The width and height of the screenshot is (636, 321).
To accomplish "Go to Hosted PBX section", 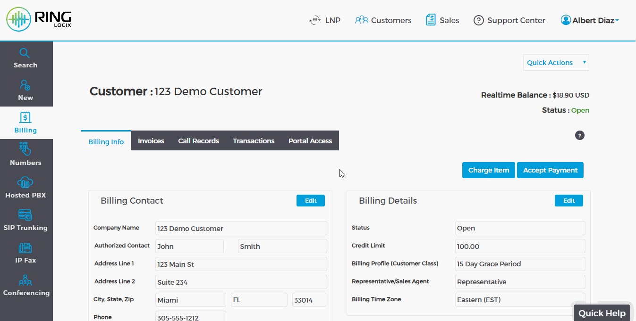I will tap(25, 188).
